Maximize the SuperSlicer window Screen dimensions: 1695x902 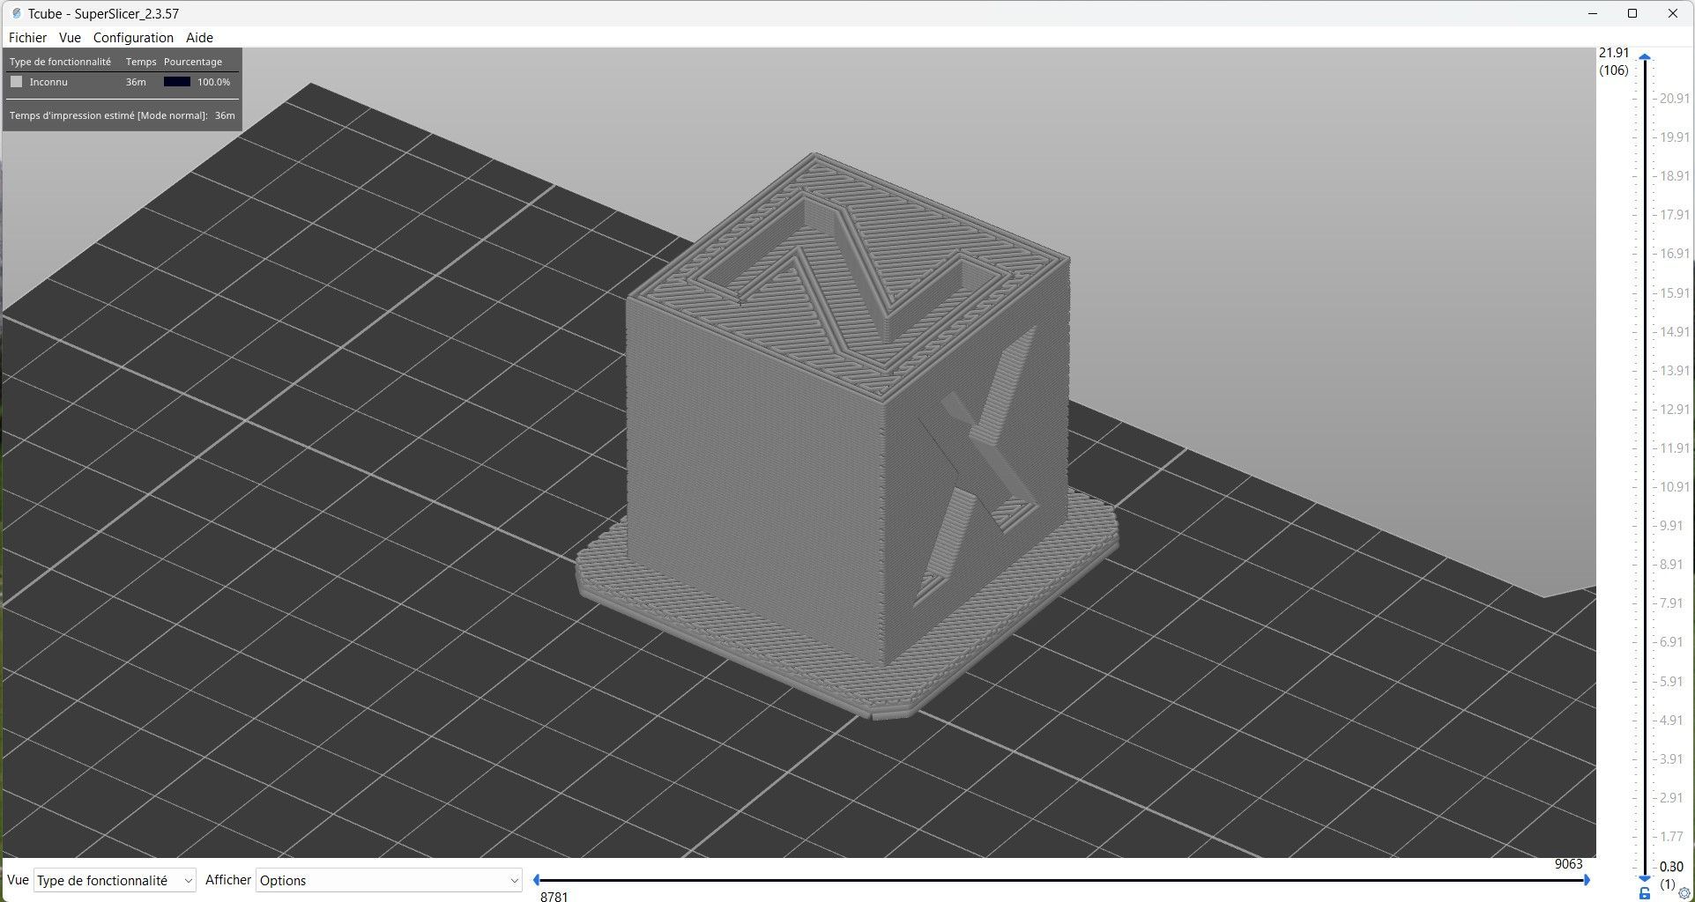1632,13
